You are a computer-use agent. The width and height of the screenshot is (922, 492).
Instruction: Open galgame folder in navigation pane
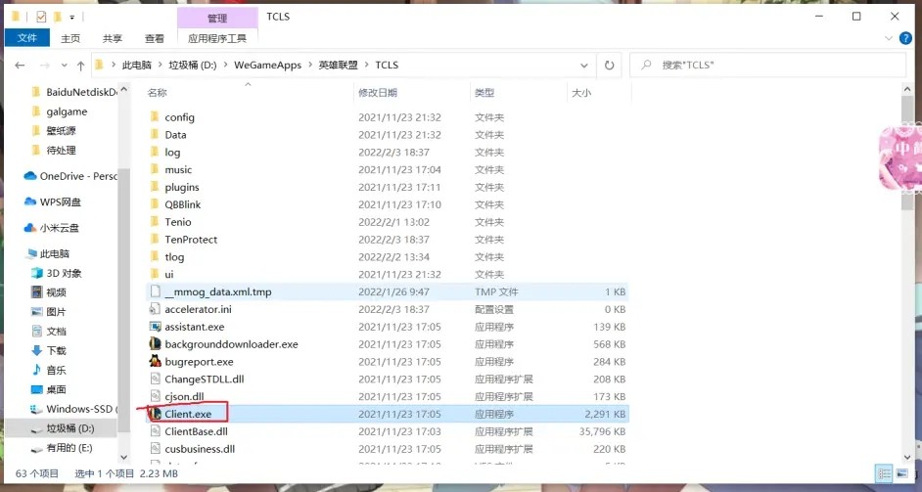point(60,112)
